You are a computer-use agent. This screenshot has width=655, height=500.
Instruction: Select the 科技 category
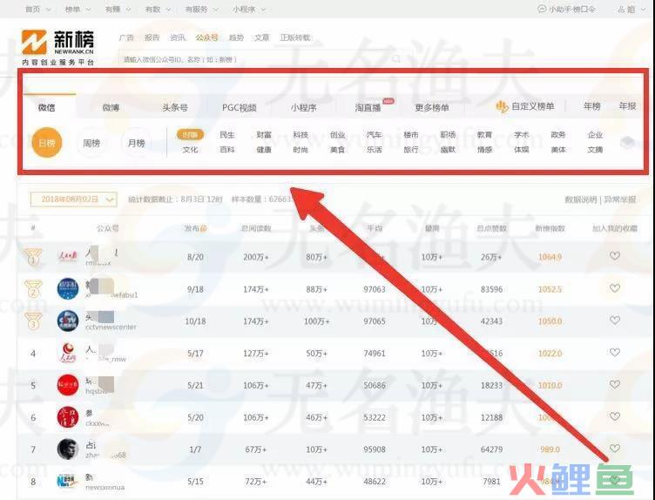[300, 134]
